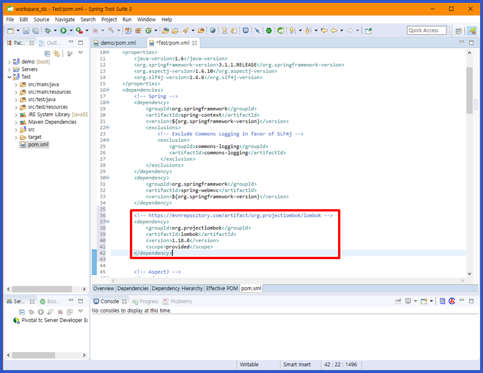Open the Dependency Hierarchy tab
This screenshot has height=373, width=483.
coord(177,288)
